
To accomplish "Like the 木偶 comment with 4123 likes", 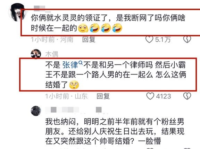I will [x=150, y=96].
